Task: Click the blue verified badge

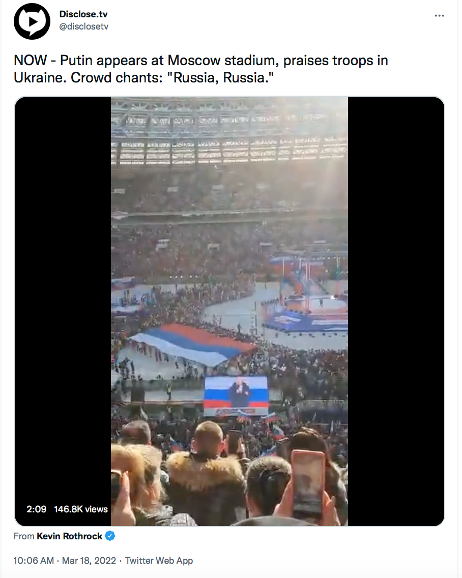Action: click(x=110, y=536)
